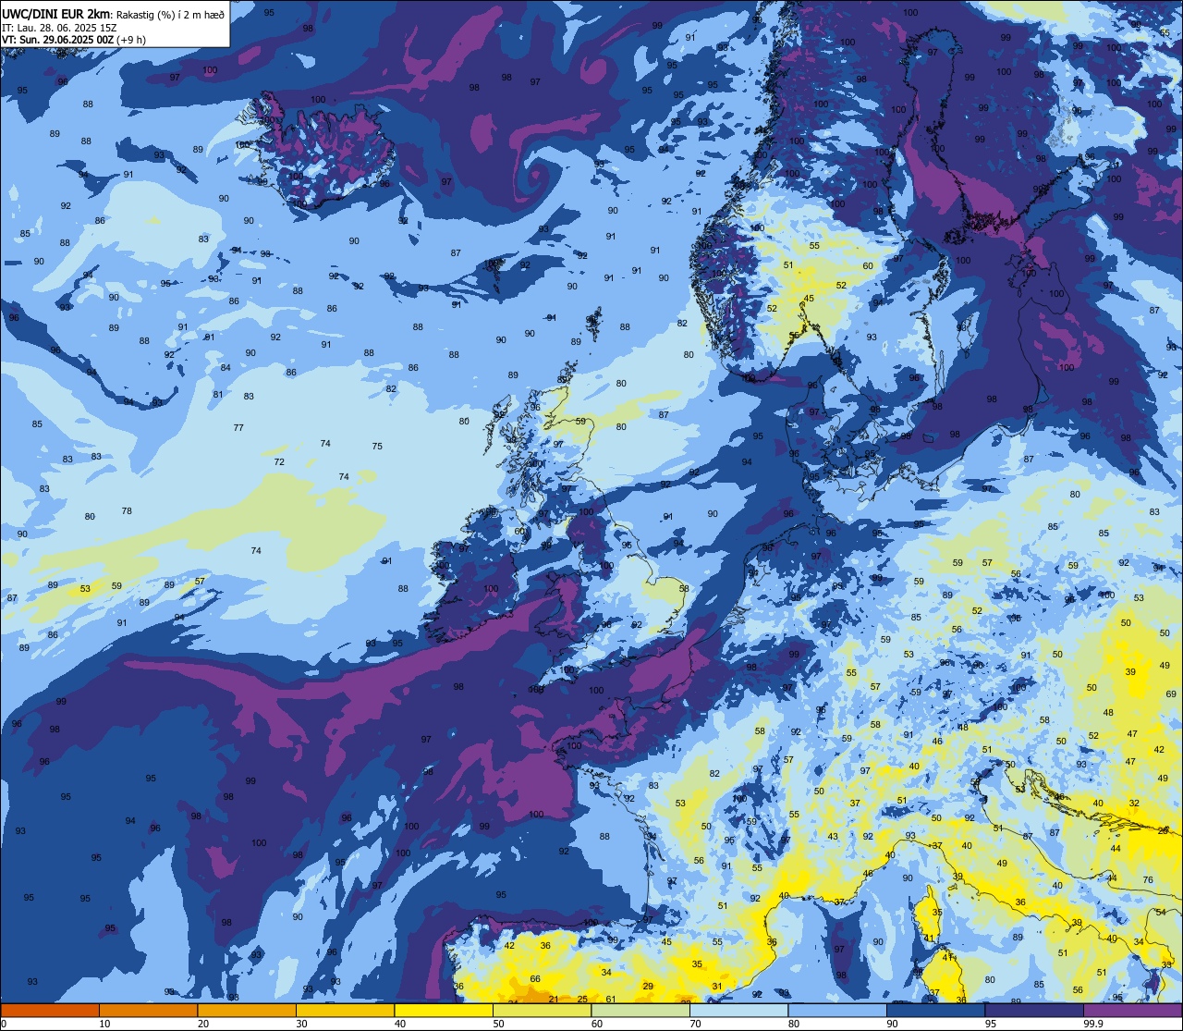Viewport: 1183px width, 1031px height.
Task: Click the map humidity value 61
Action: [610, 999]
